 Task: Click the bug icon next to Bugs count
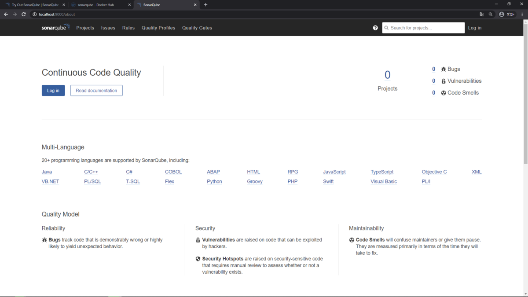[444, 69]
